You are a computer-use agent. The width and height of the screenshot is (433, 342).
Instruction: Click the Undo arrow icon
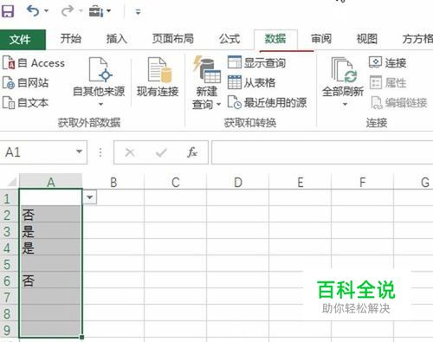click(x=33, y=11)
